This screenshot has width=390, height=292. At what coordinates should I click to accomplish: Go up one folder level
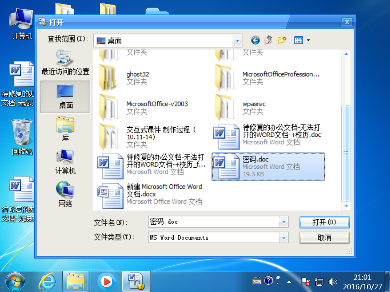point(269,40)
